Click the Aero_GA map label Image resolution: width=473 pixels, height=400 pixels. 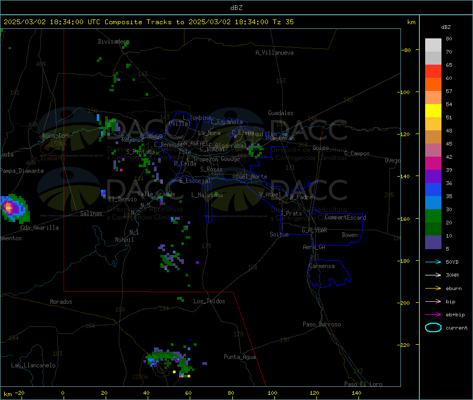(314, 247)
